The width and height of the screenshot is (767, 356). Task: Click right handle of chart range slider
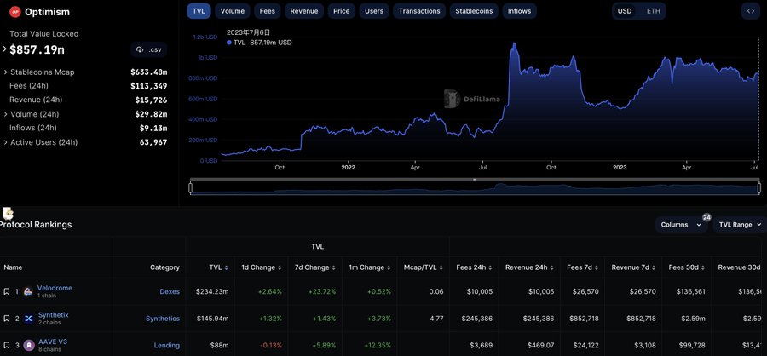click(x=759, y=187)
